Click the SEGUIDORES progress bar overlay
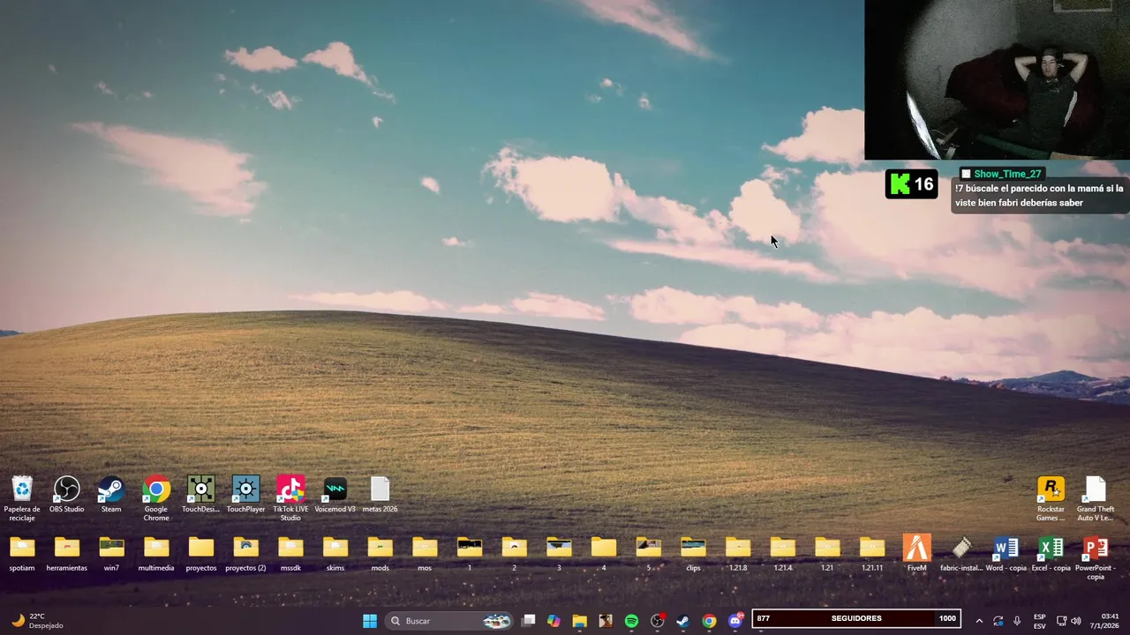The width and height of the screenshot is (1130, 635). (856, 618)
